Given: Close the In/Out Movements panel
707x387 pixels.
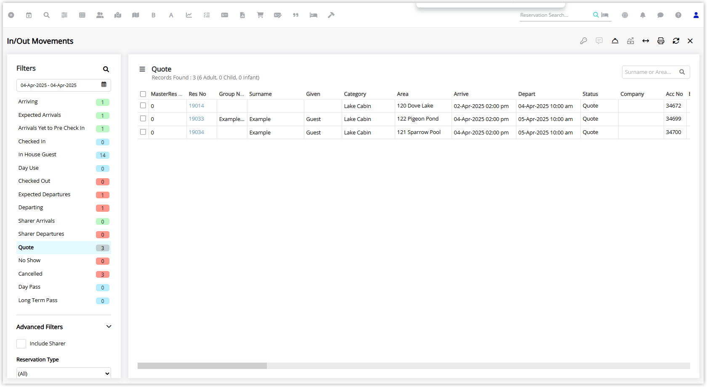Looking at the screenshot, I should 690,41.
